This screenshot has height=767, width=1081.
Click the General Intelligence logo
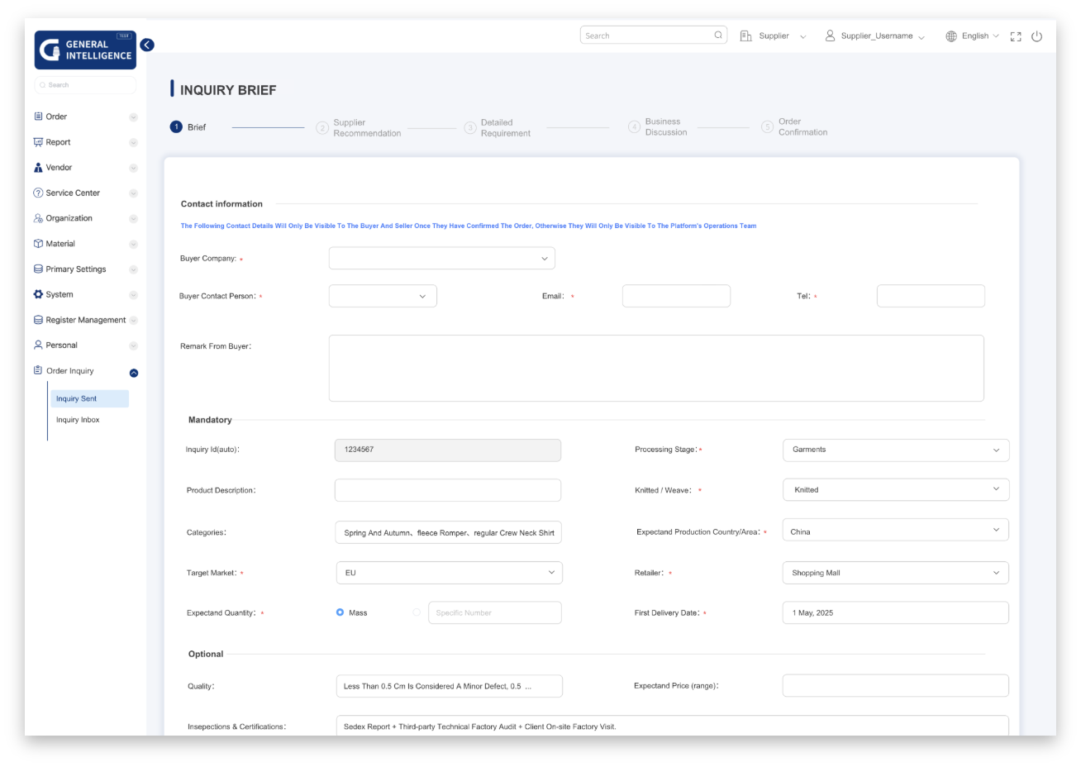(85, 50)
